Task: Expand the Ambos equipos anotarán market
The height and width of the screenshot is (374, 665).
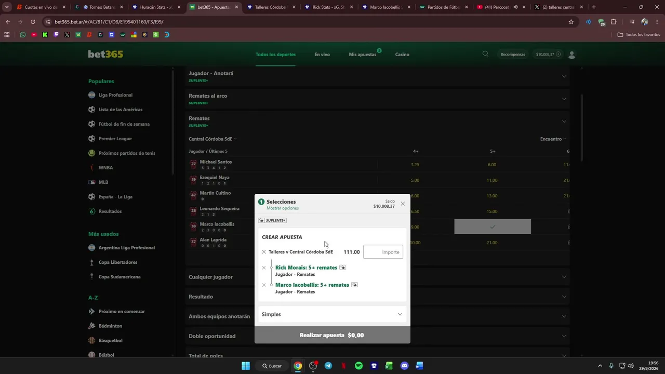Action: point(377,316)
